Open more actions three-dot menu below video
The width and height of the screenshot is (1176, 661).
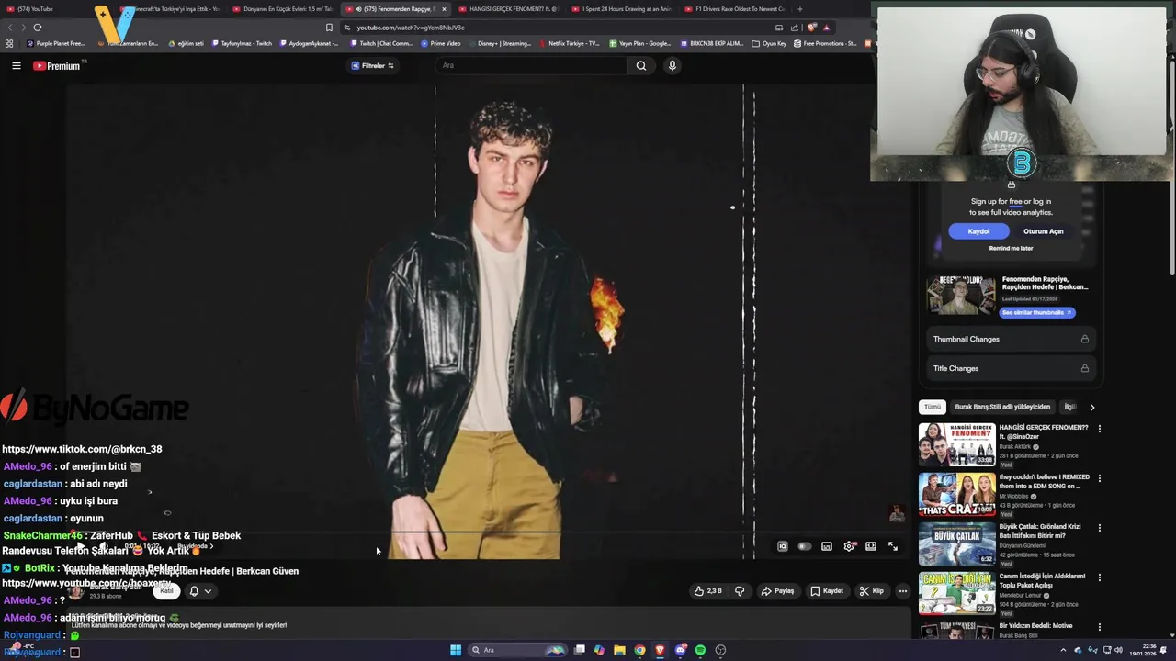[903, 591]
